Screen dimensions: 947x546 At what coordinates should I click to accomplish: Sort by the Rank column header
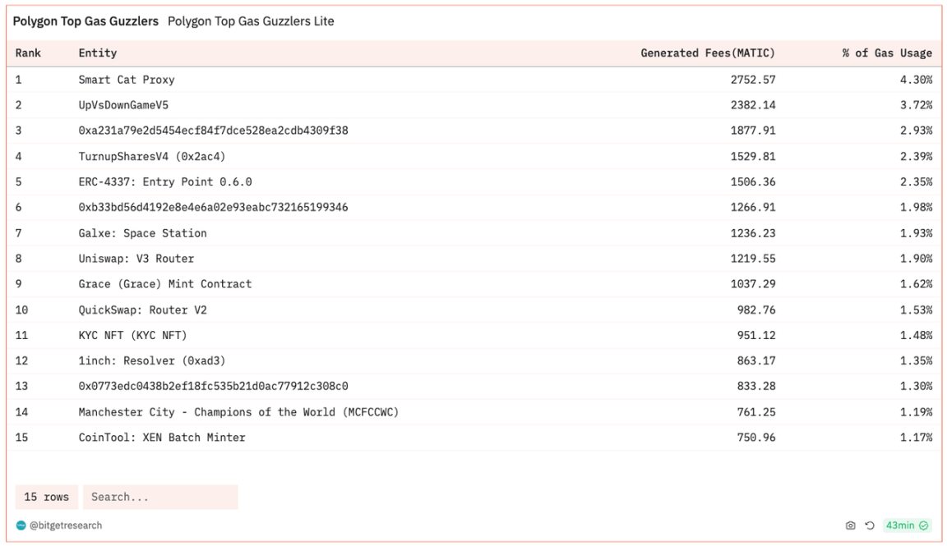[x=28, y=53]
